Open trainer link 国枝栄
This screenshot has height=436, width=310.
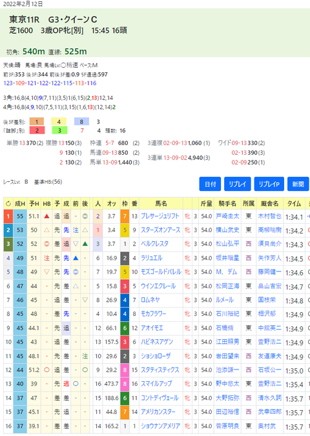point(267,300)
